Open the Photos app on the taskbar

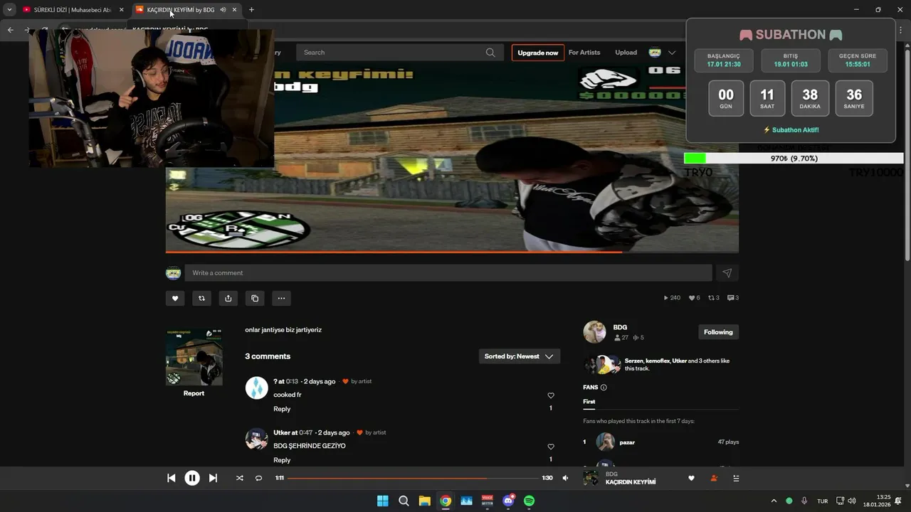[x=466, y=501]
